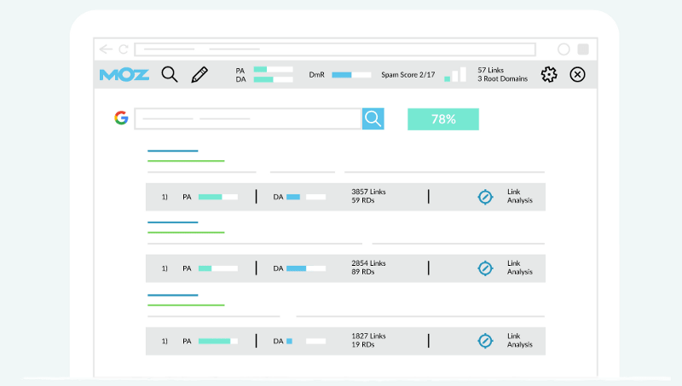The width and height of the screenshot is (682, 386).
Task: Click the 3 Root Domains text
Action: tap(502, 78)
